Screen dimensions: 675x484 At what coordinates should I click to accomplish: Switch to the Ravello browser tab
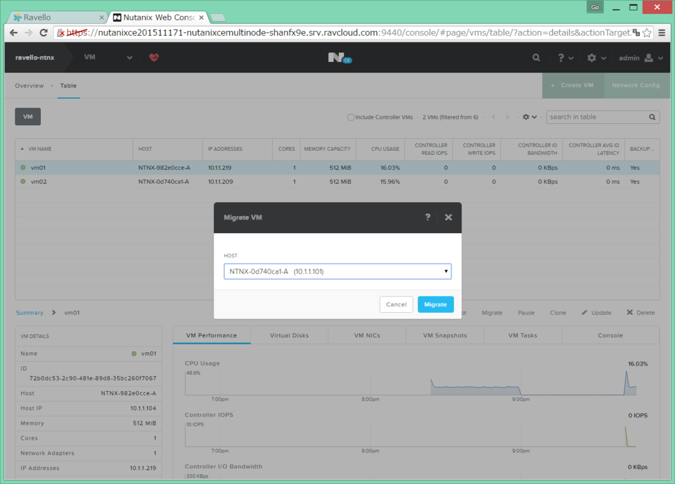(x=57, y=17)
